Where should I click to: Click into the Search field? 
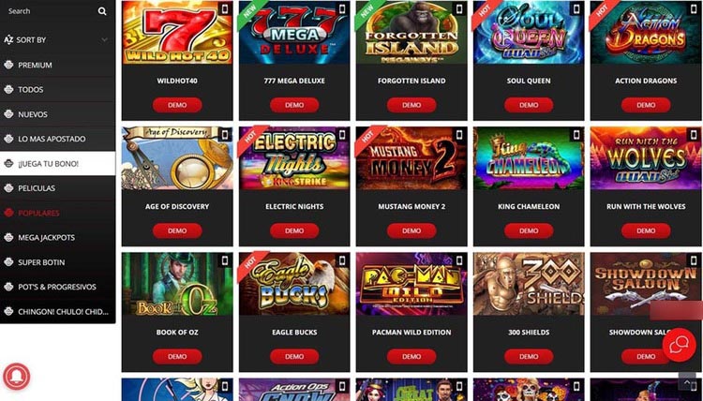50,11
